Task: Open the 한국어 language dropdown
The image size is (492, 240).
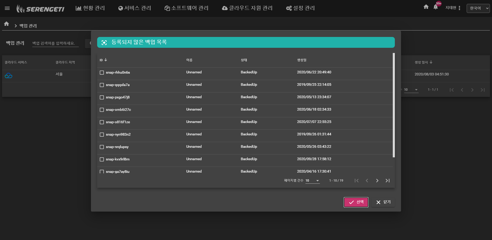Action: click(478, 8)
